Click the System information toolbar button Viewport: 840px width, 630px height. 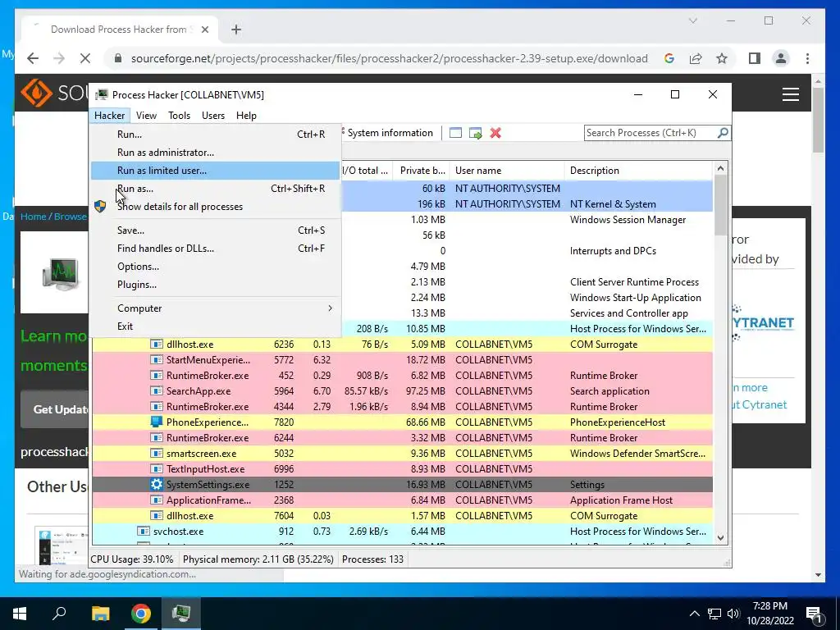tap(389, 133)
